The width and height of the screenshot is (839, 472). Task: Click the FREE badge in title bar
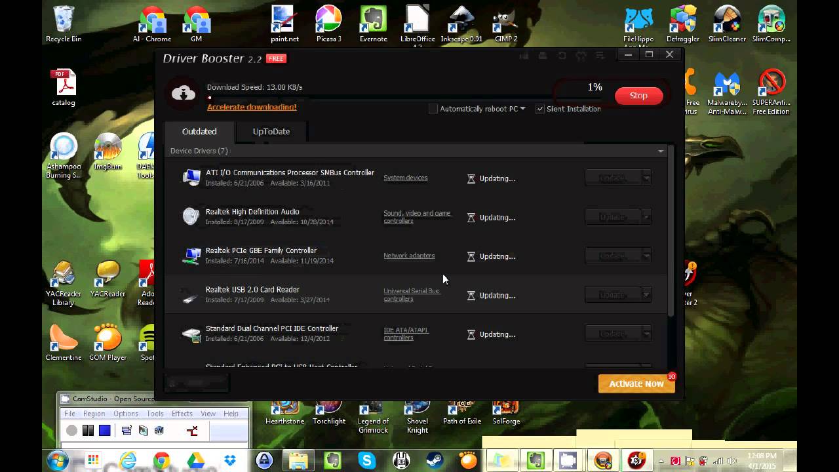276,58
